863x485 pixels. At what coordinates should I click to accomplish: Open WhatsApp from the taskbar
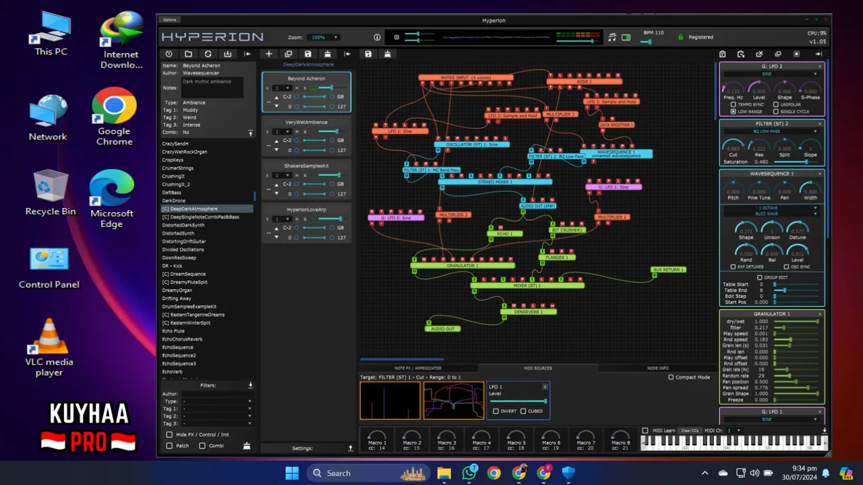(469, 473)
